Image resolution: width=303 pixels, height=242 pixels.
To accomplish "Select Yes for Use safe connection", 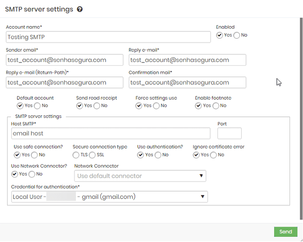I will point(17,155).
